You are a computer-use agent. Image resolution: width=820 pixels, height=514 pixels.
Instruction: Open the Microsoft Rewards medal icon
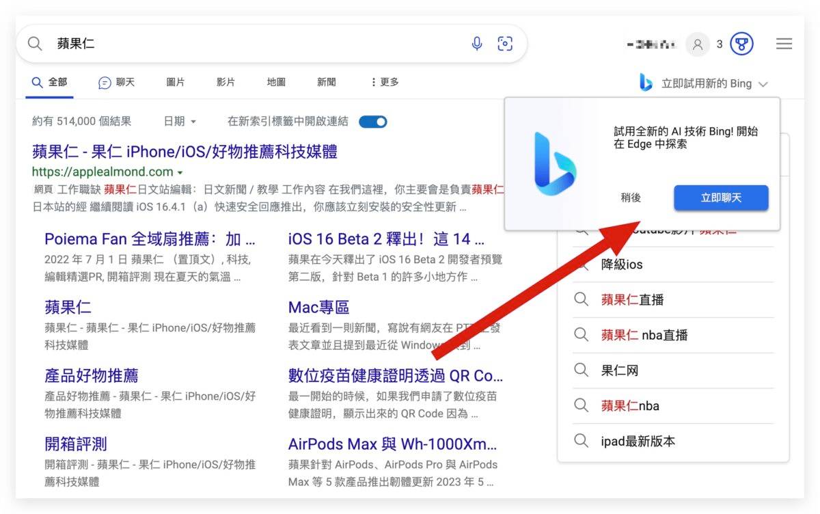pyautogui.click(x=741, y=44)
